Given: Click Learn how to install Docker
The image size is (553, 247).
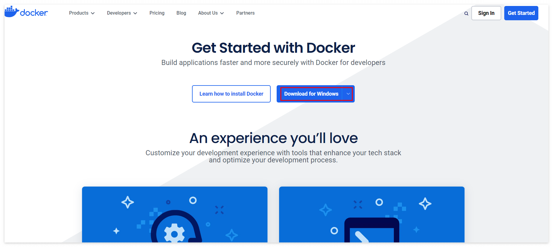Looking at the screenshot, I should tap(231, 94).
